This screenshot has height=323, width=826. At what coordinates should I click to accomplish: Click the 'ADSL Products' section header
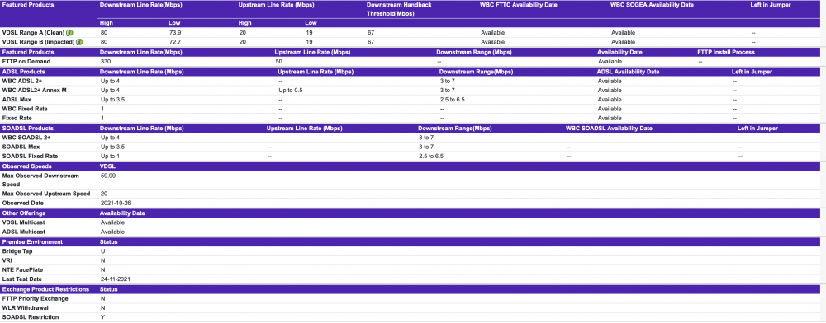tap(24, 72)
